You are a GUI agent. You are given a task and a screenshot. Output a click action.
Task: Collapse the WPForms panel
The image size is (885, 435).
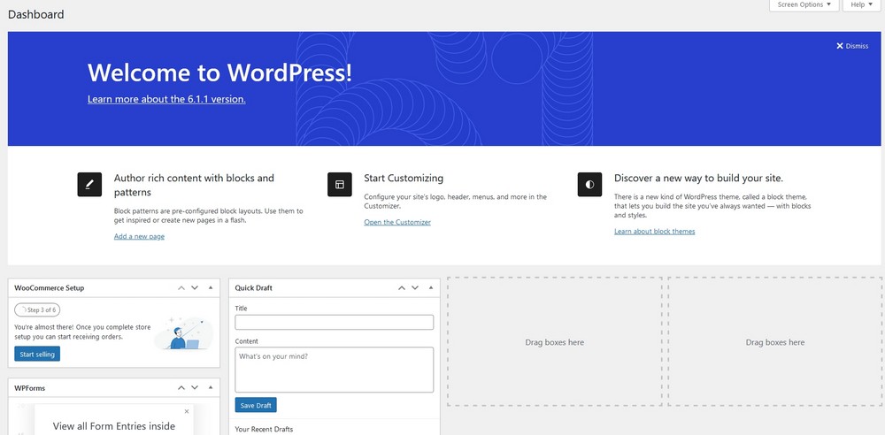211,387
